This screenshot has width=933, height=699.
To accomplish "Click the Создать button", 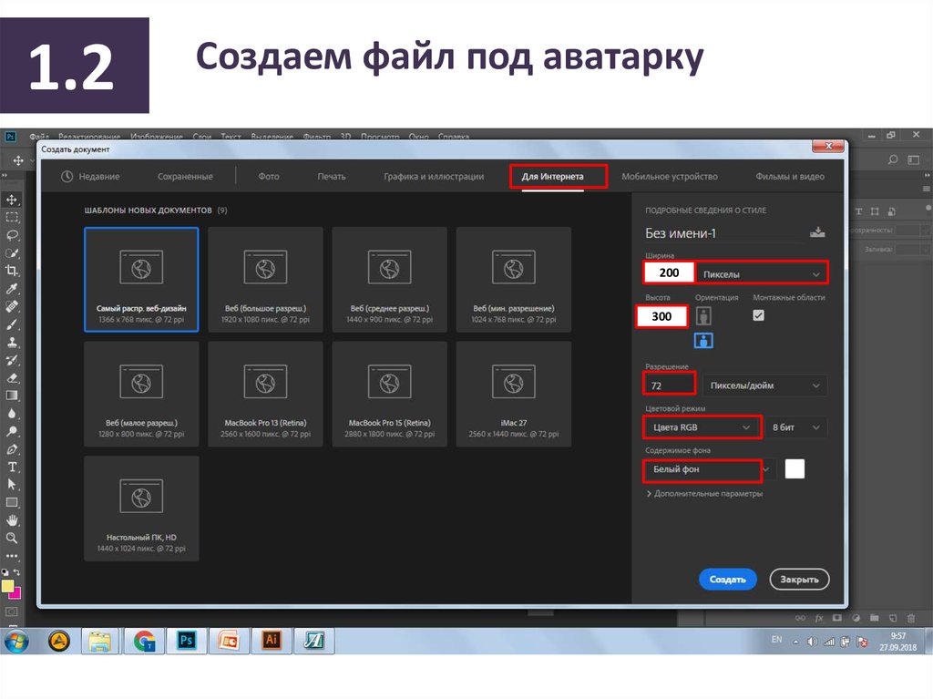I will click(727, 579).
